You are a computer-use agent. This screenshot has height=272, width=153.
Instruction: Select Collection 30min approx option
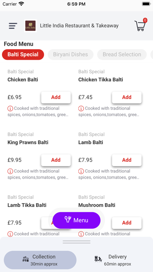pyautogui.click(x=40, y=260)
